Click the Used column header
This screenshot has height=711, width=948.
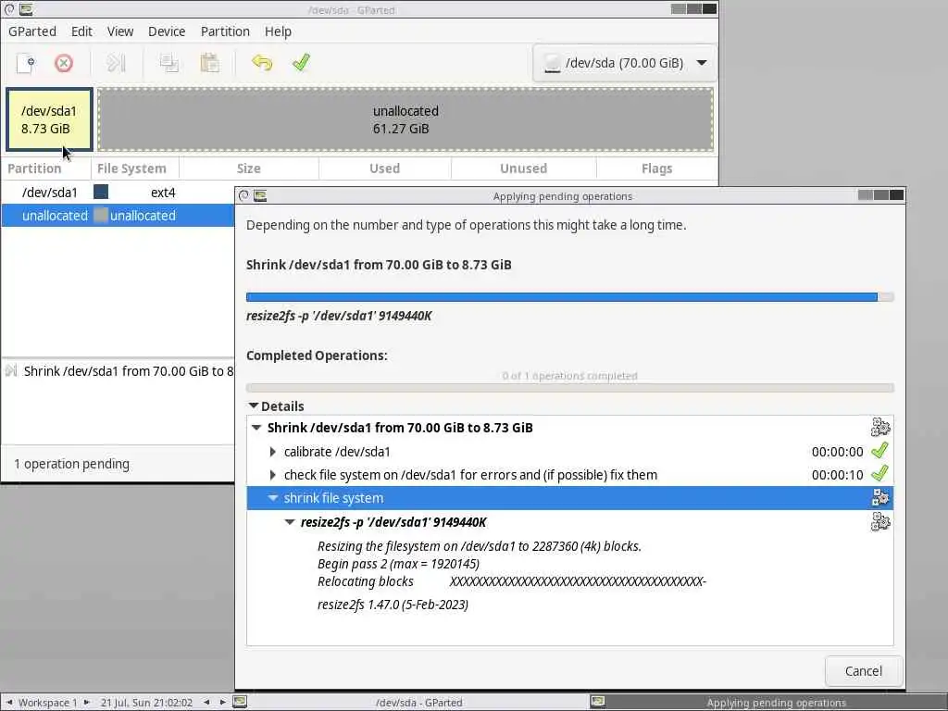[384, 168]
